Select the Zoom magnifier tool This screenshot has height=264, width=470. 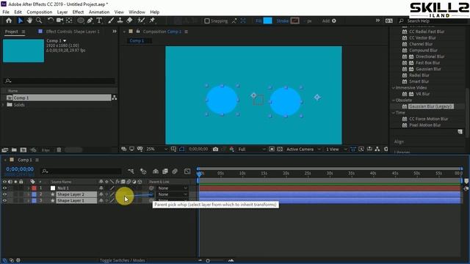[x=39, y=21]
